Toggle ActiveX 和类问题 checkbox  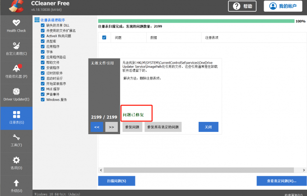click(42, 36)
